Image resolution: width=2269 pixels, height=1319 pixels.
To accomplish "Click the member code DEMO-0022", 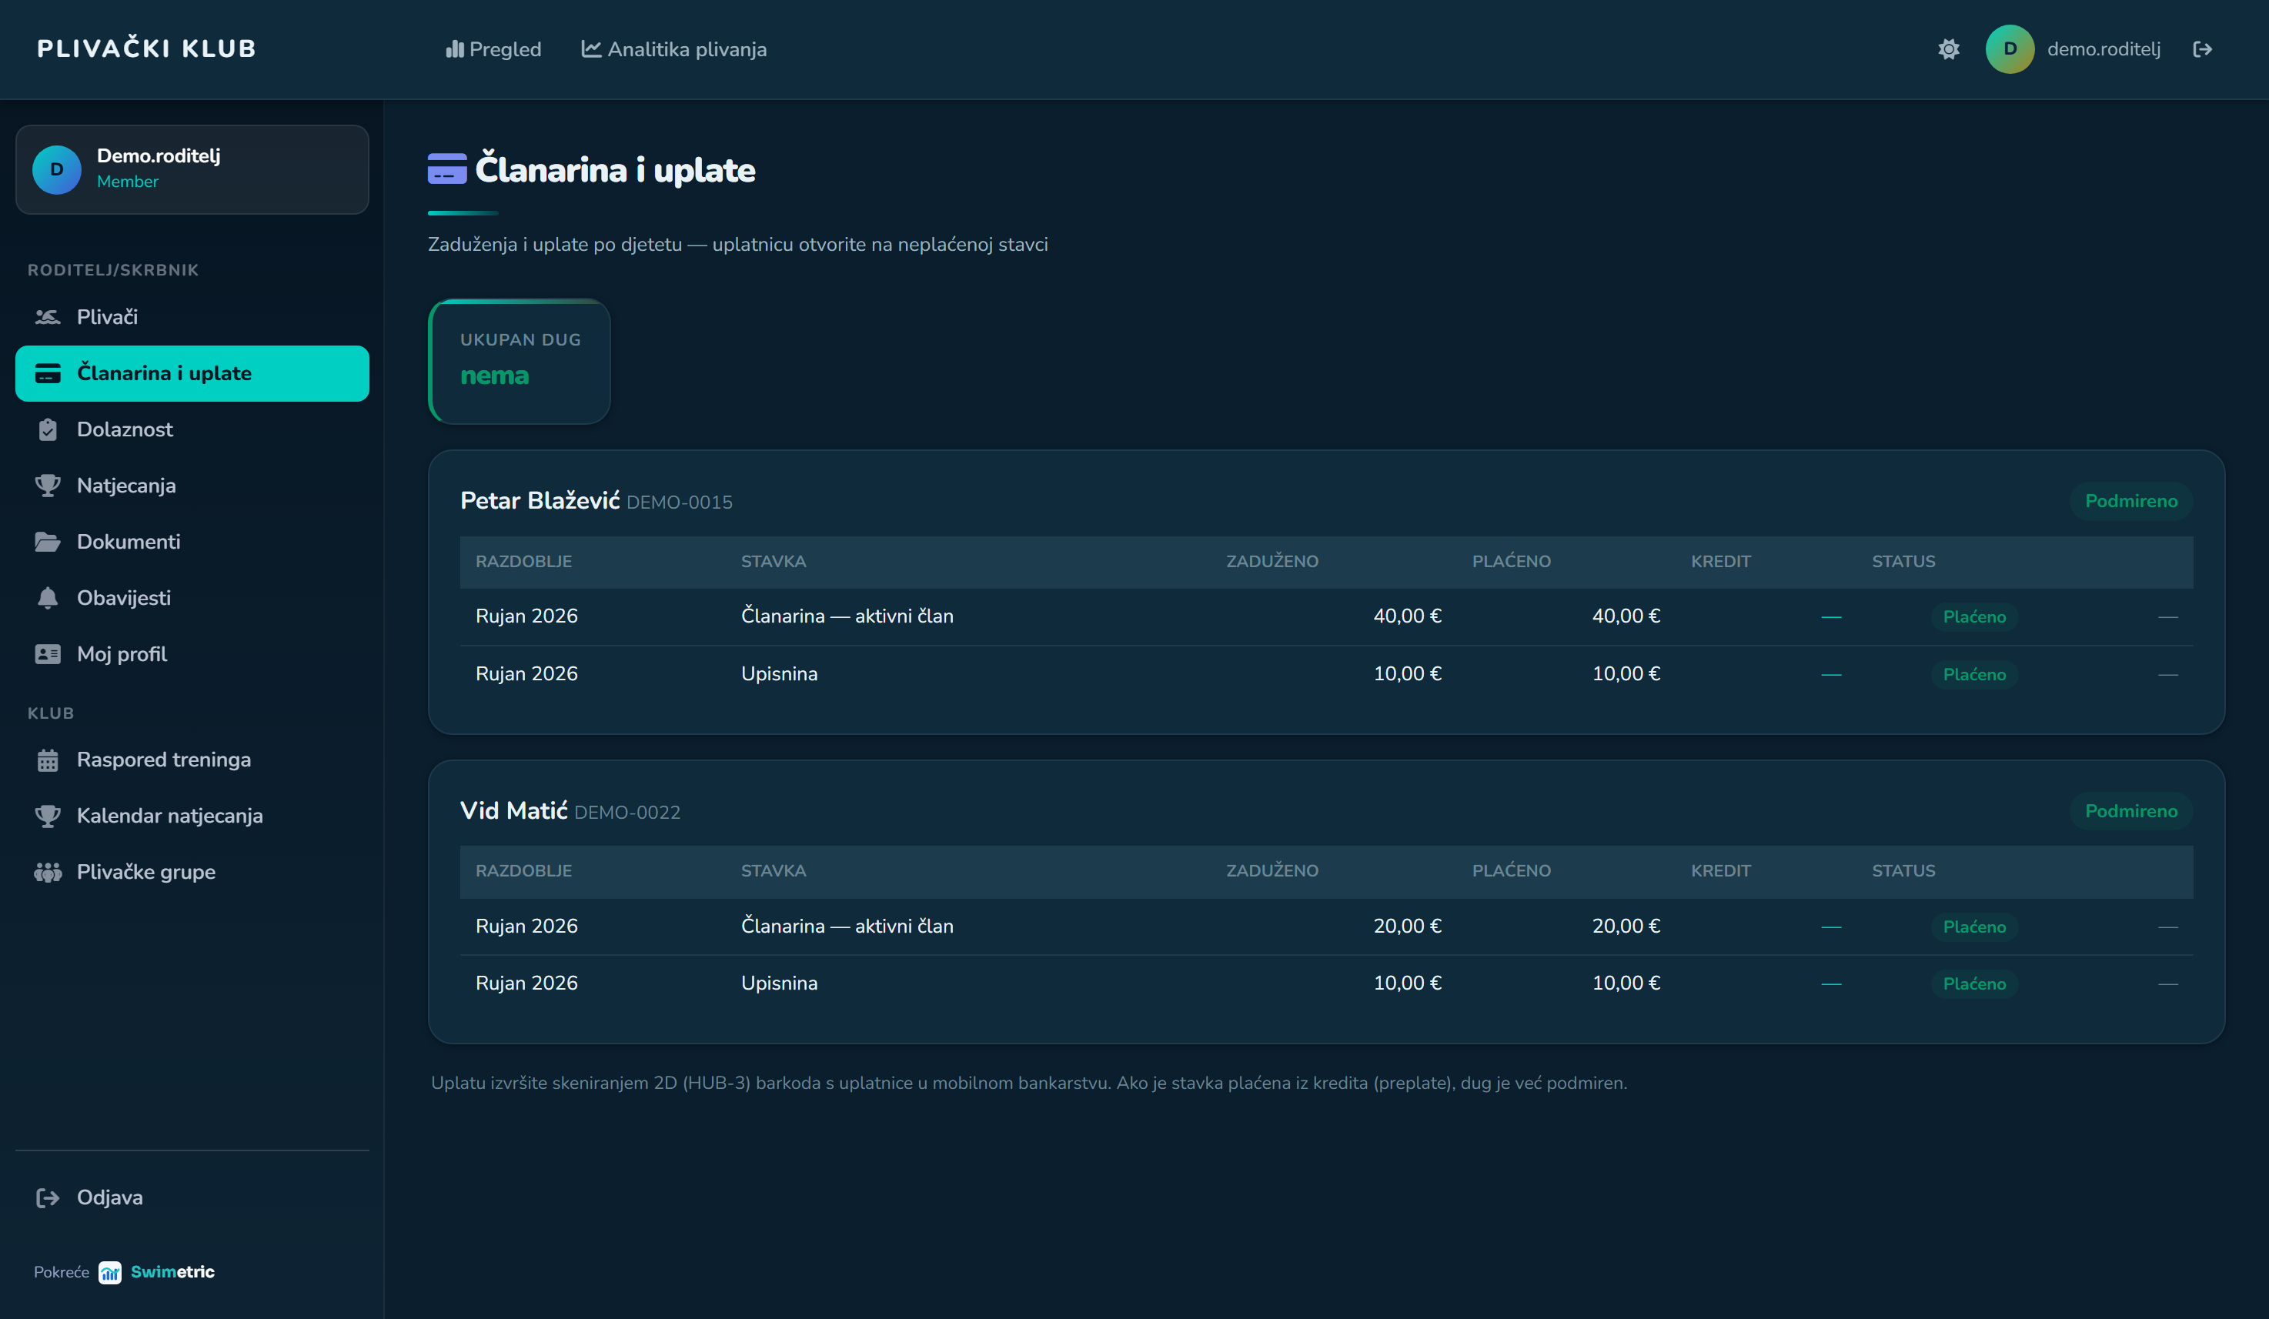I will 627,812.
